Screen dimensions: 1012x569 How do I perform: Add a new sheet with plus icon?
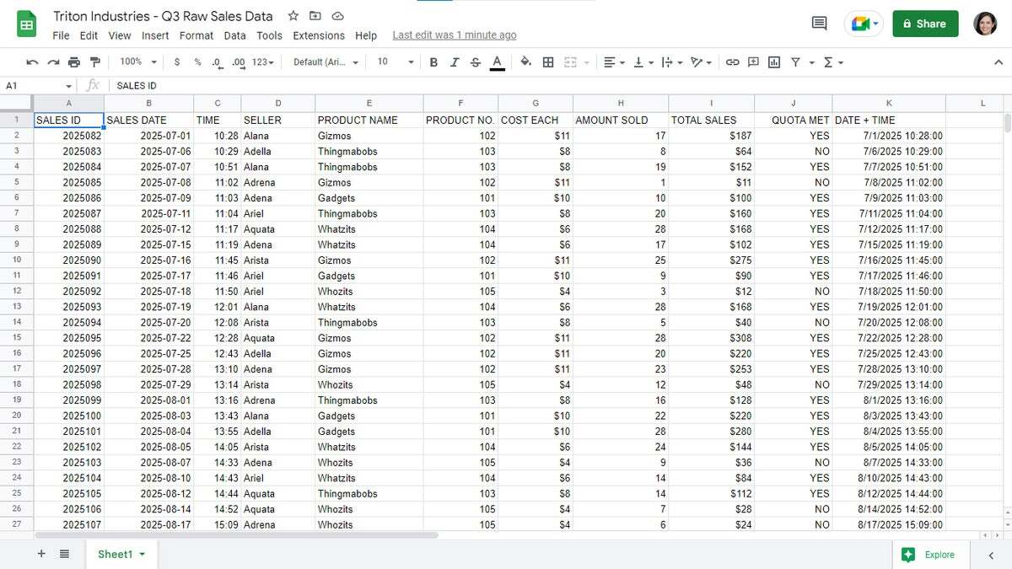(x=41, y=554)
